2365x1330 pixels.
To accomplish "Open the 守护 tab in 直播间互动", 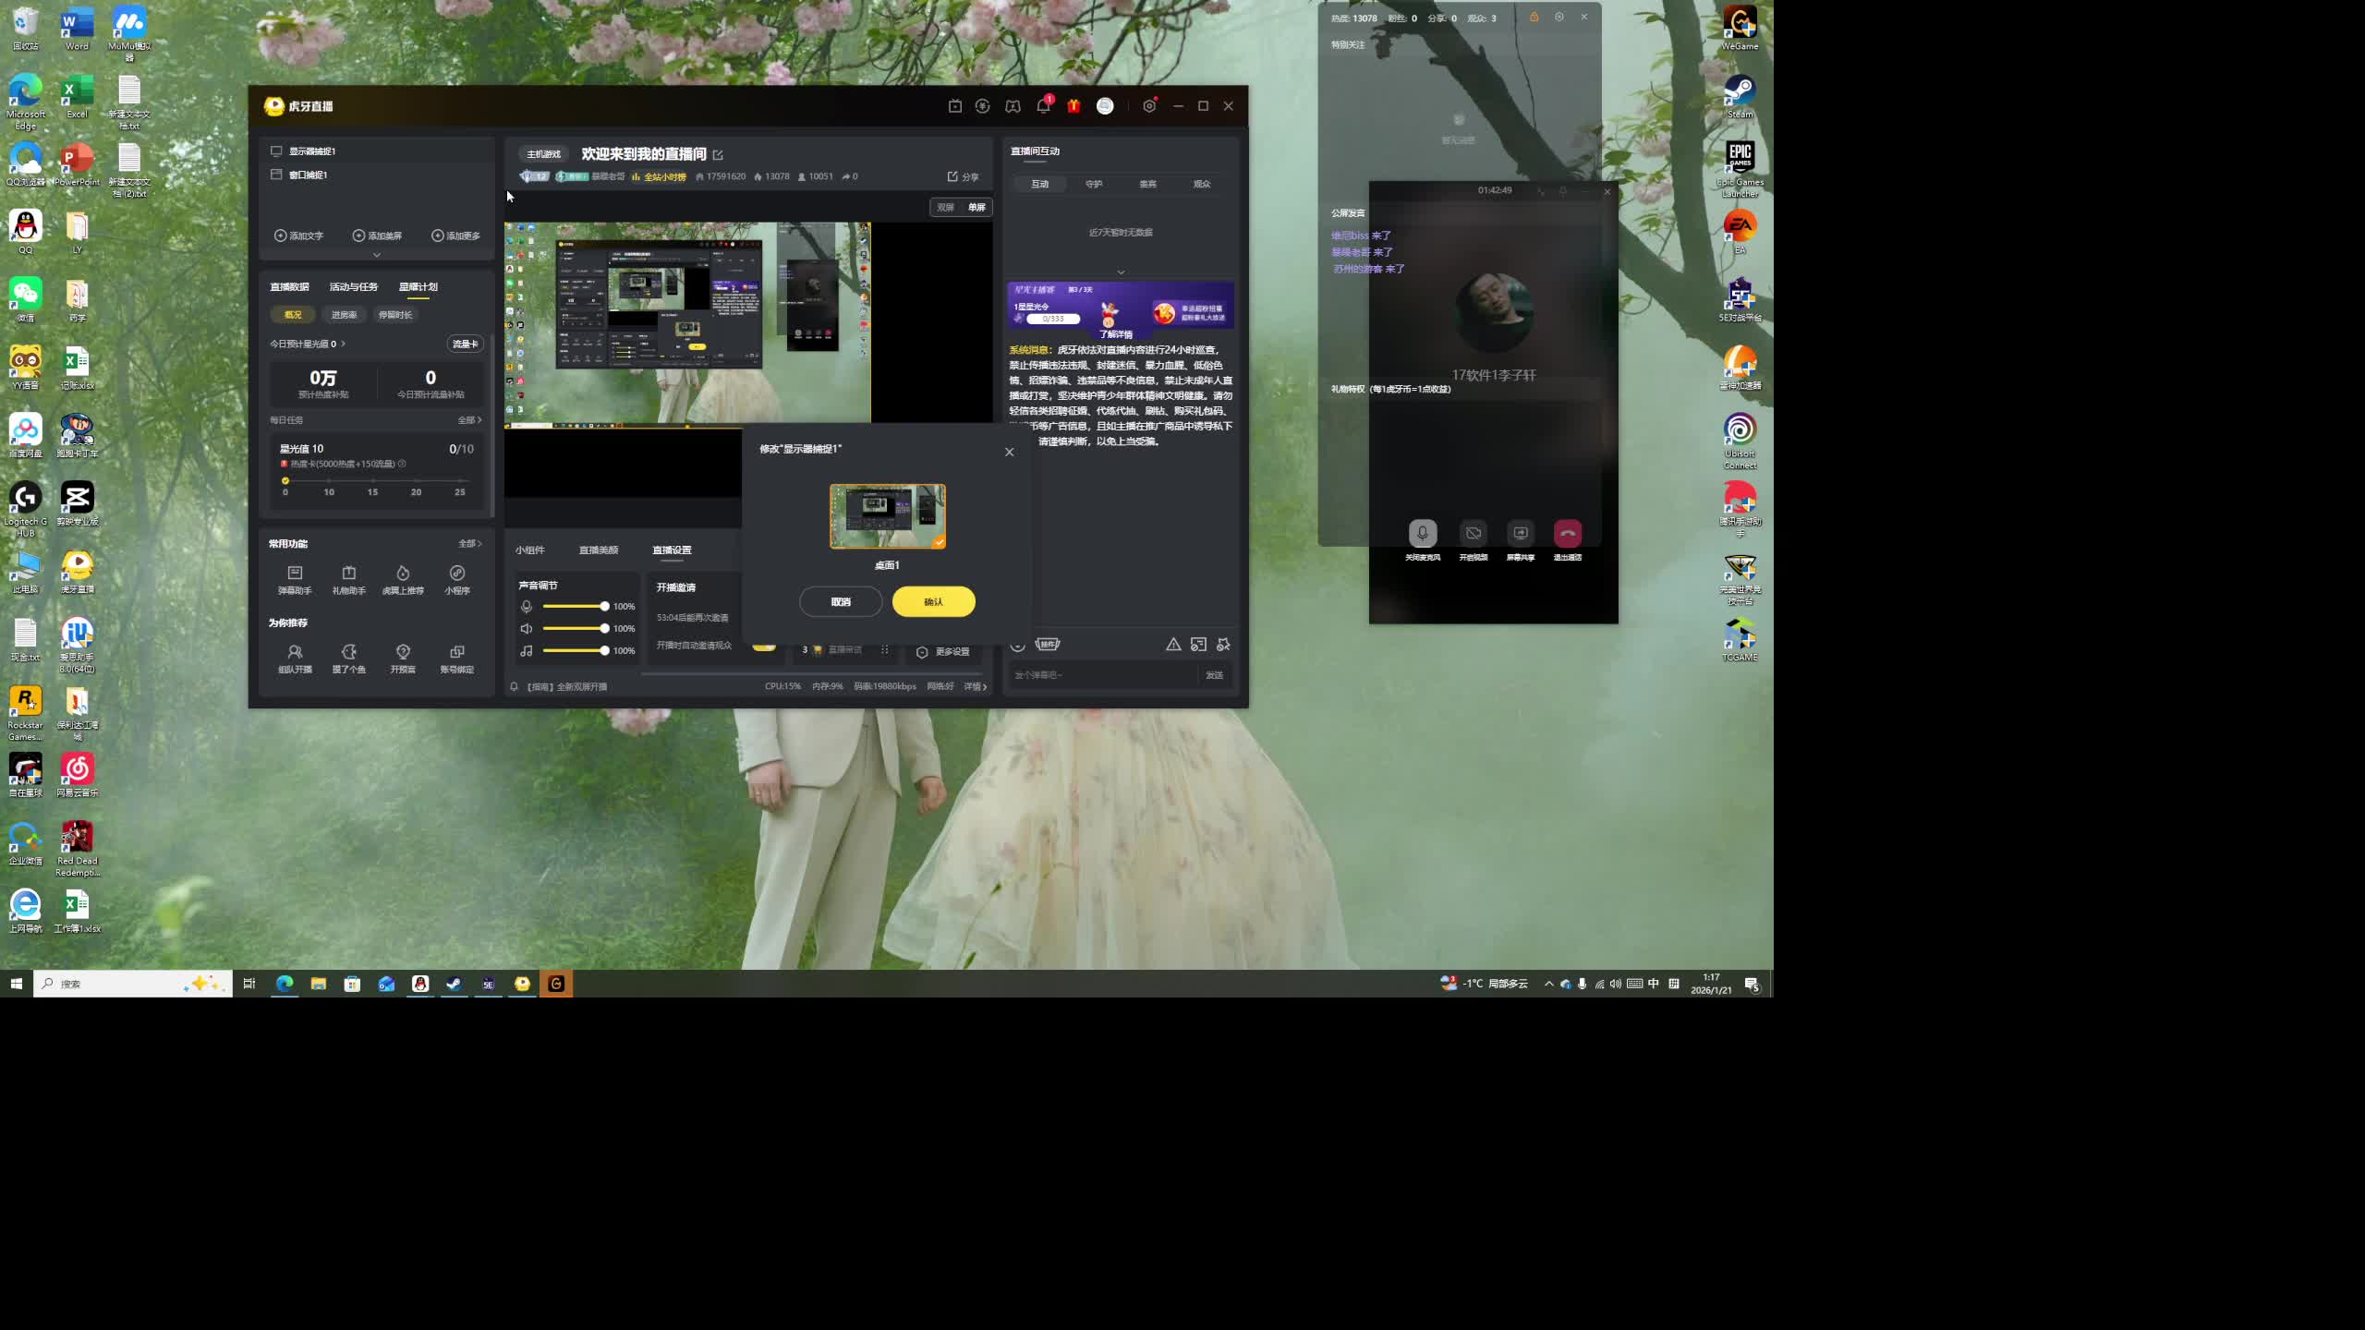I will [1094, 184].
